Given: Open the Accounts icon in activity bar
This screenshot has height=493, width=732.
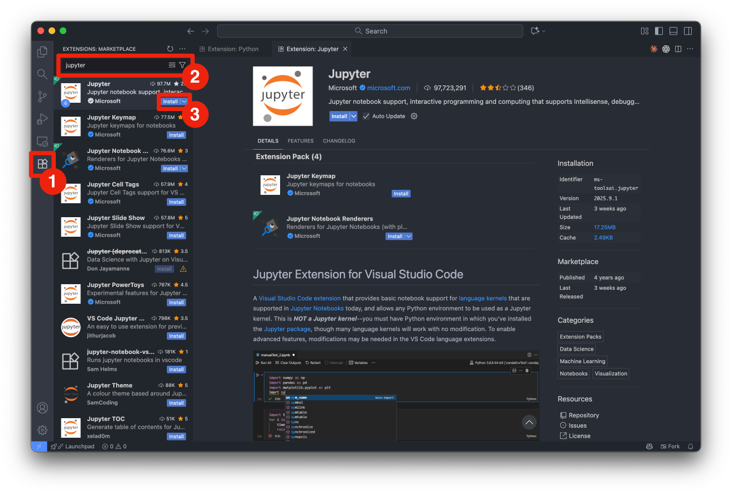Looking at the screenshot, I should click(42, 408).
